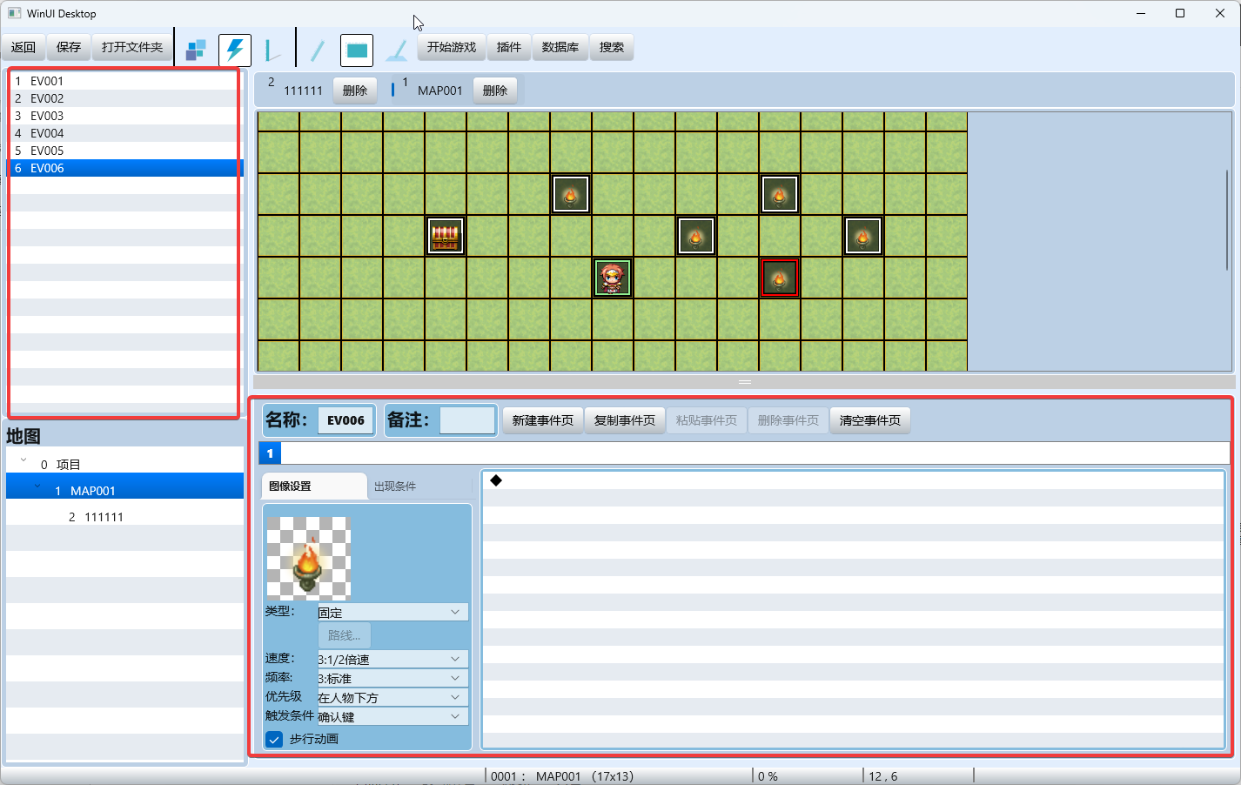Pick the pencil drawing tool

[x=318, y=50]
